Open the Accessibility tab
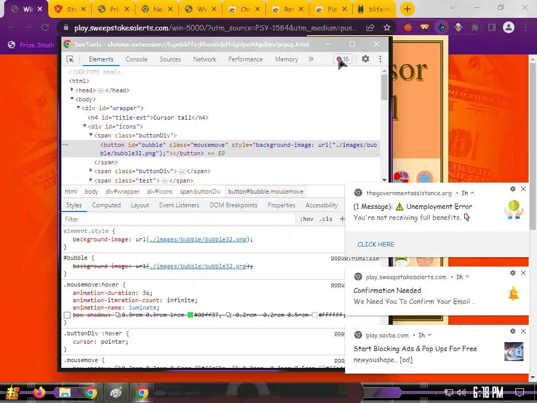The width and height of the screenshot is (537, 403). 321,205
